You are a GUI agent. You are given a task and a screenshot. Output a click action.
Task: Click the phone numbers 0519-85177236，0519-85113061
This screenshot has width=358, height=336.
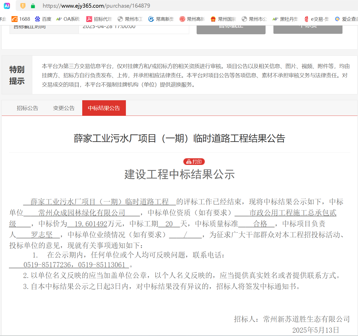74,265
